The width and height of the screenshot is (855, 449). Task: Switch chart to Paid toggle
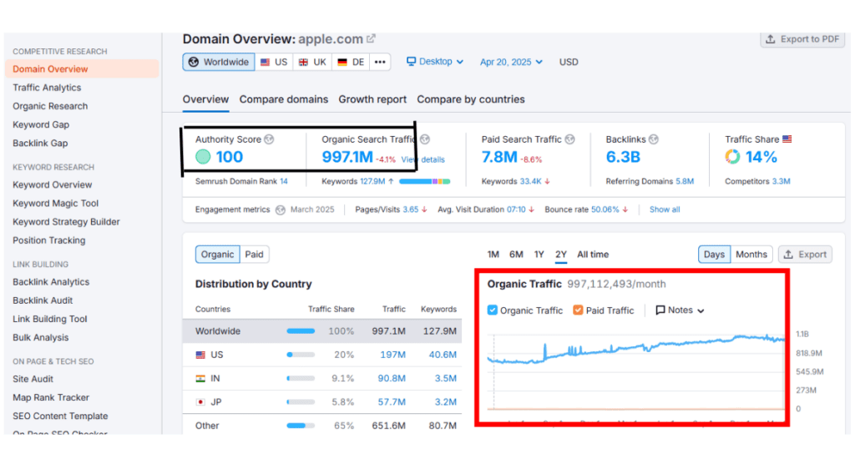pyautogui.click(x=254, y=255)
